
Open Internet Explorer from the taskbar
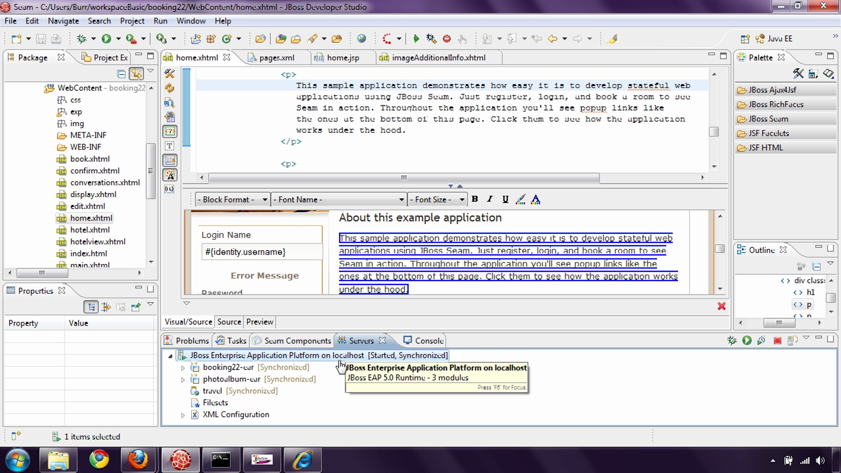[303, 459]
